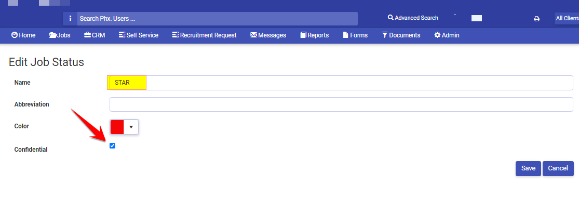Click the Messages envelope icon

pos(254,35)
